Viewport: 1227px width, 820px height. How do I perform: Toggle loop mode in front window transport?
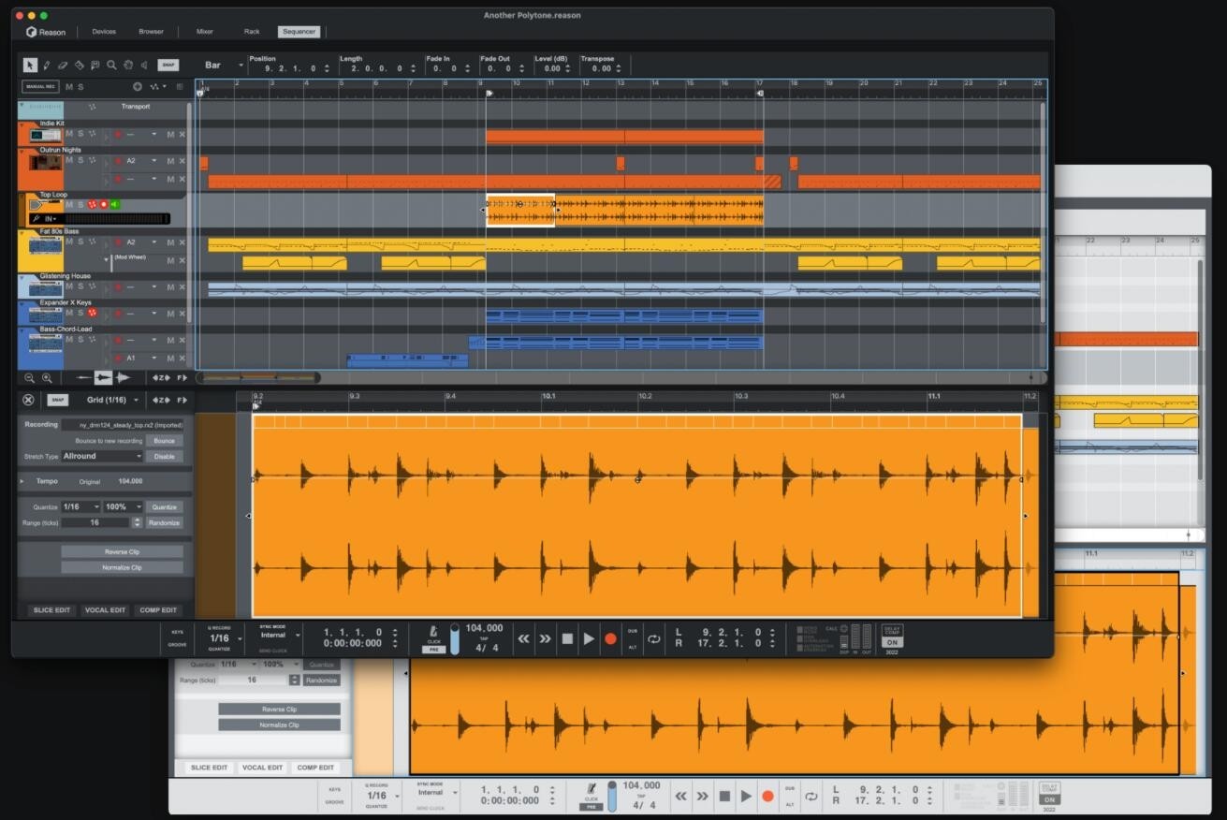click(x=653, y=638)
